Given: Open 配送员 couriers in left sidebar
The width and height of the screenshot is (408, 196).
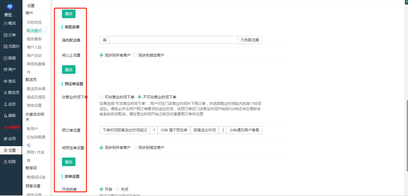Looking at the screenshot, I should click(x=11, y=93).
